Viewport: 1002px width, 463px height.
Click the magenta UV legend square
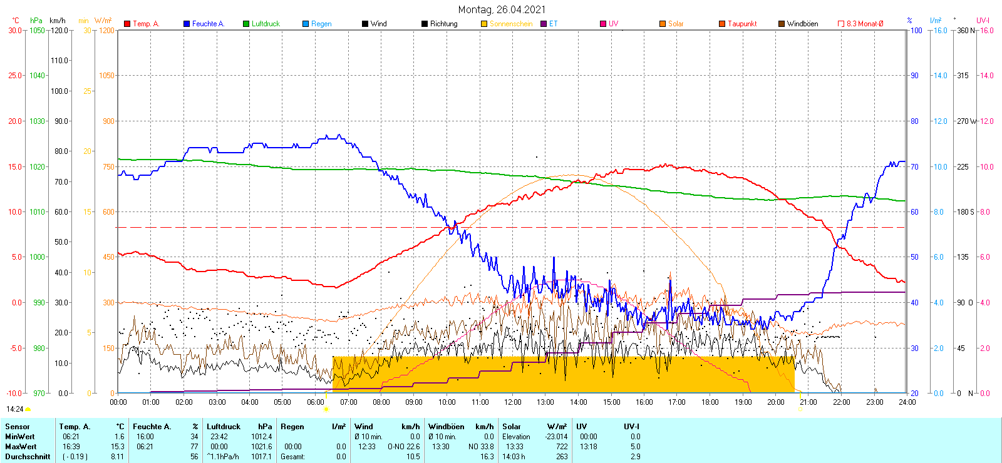pos(603,24)
